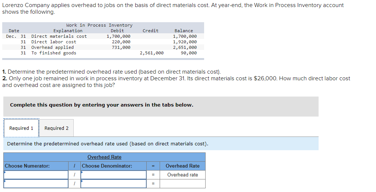Click the 'Choose Numerator:' header

coord(27,166)
